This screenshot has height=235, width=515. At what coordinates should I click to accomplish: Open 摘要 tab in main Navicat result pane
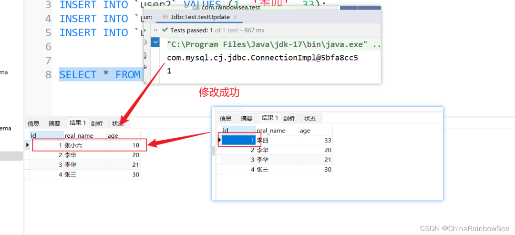54,123
